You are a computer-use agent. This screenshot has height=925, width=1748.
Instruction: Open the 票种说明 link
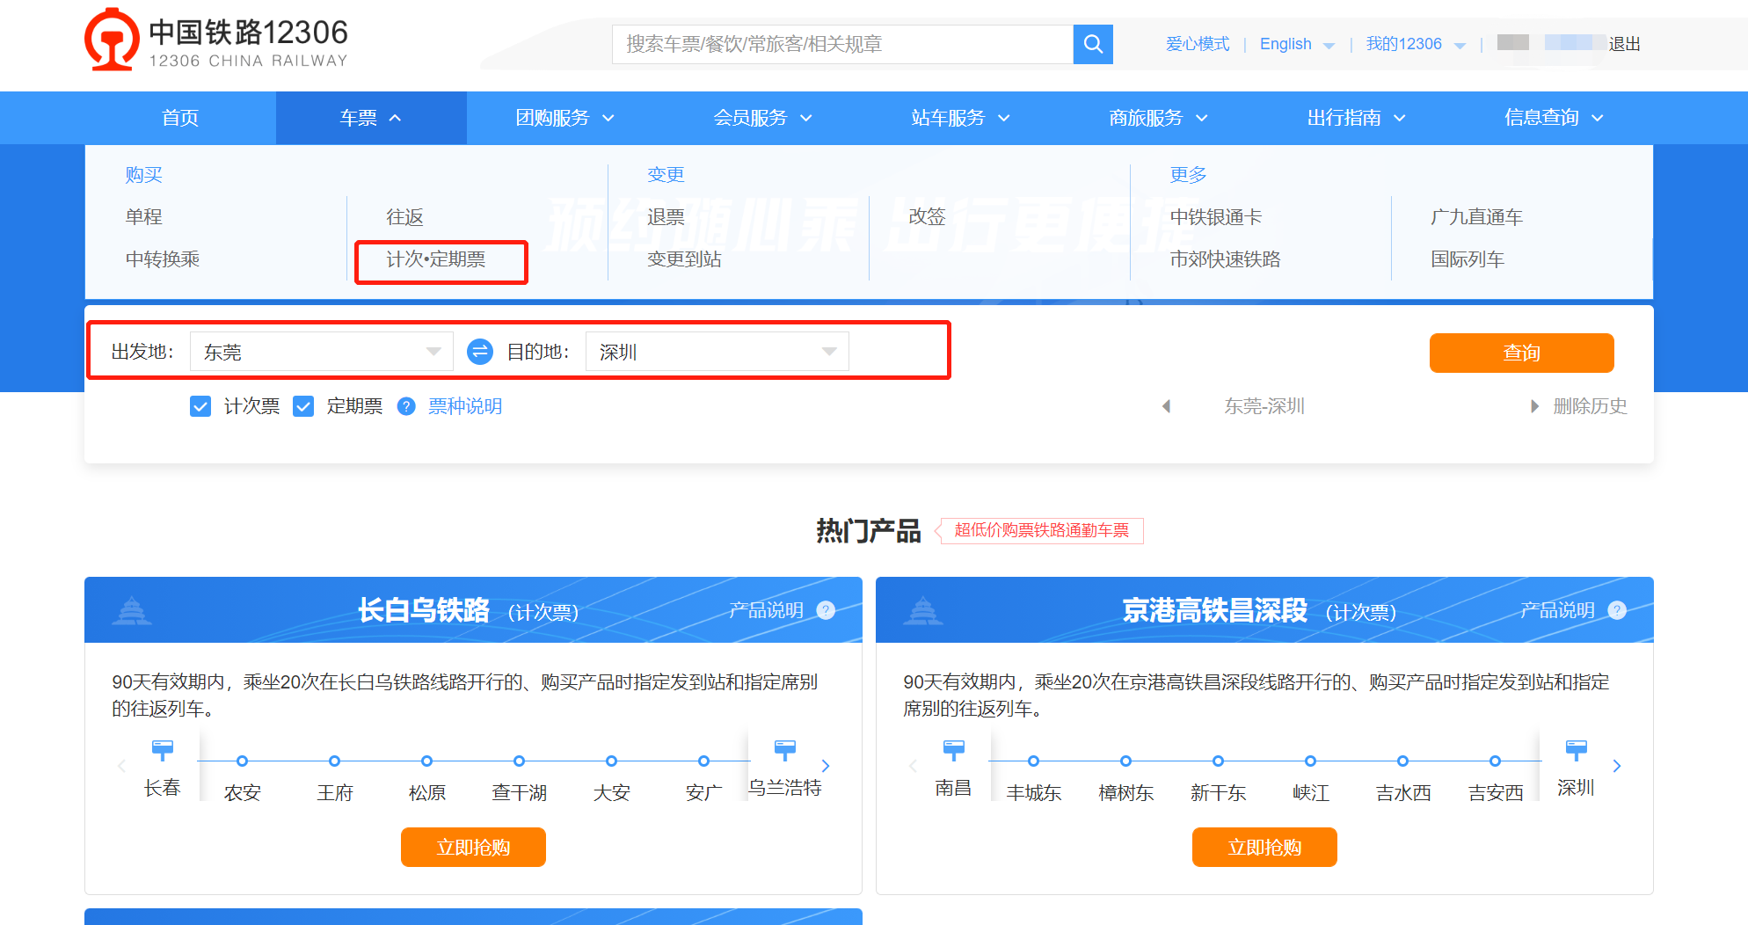tap(465, 406)
